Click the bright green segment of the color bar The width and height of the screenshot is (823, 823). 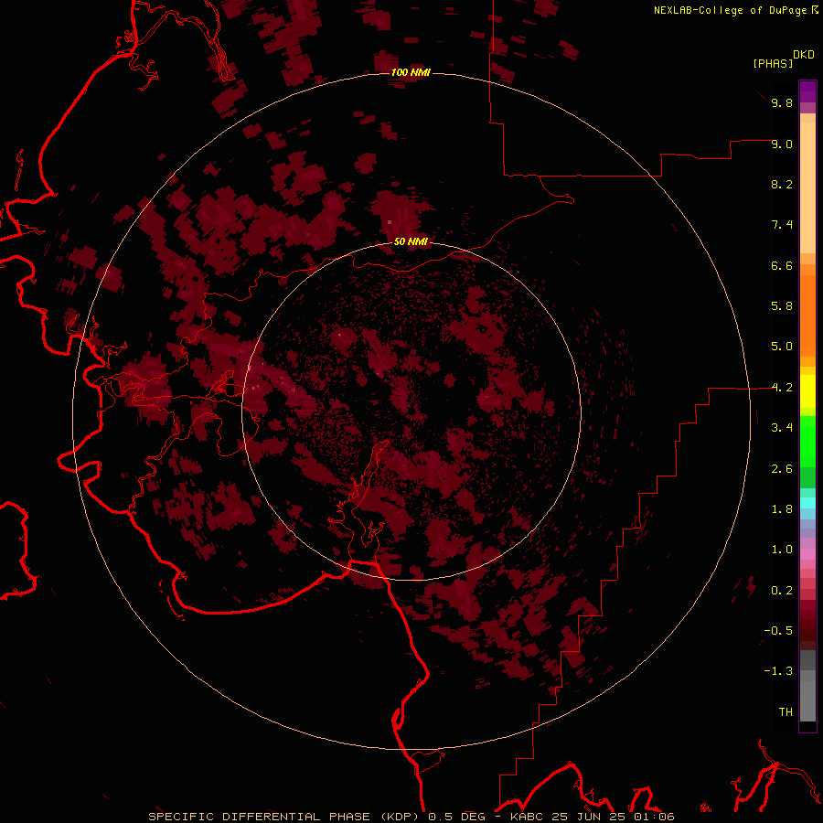pos(807,441)
